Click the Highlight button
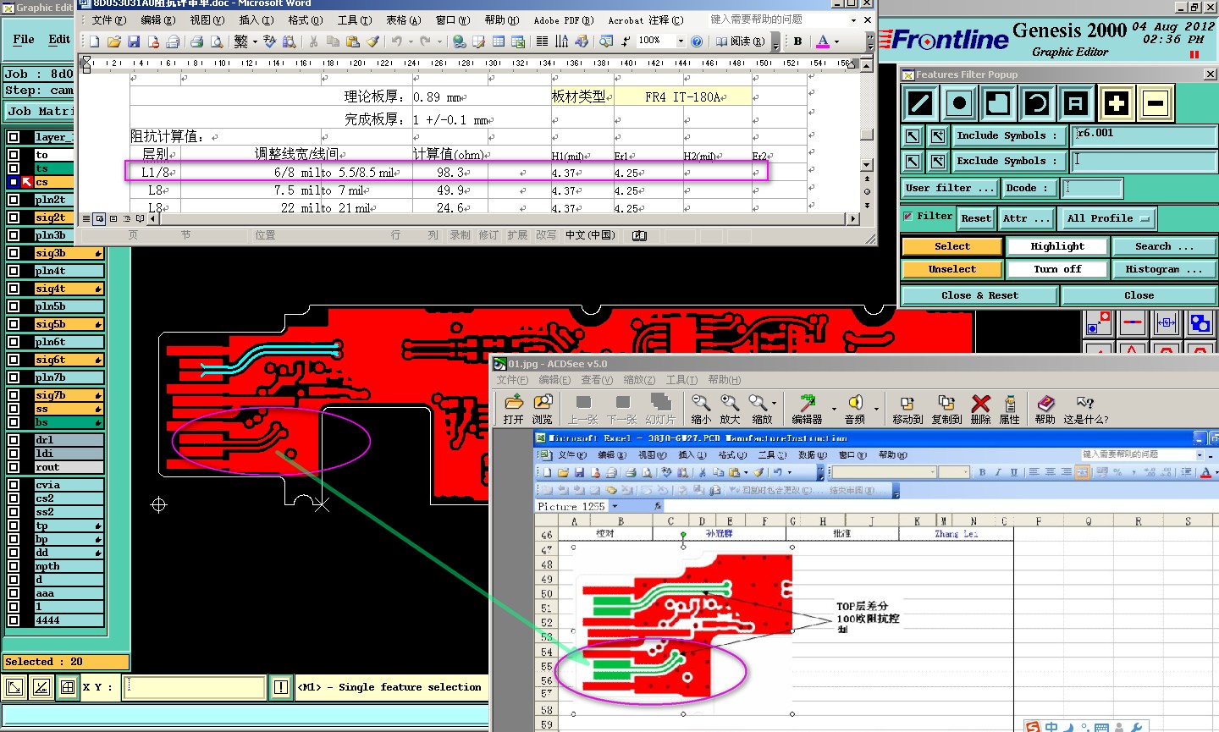Viewport: 1219px width, 732px height. (x=1057, y=246)
